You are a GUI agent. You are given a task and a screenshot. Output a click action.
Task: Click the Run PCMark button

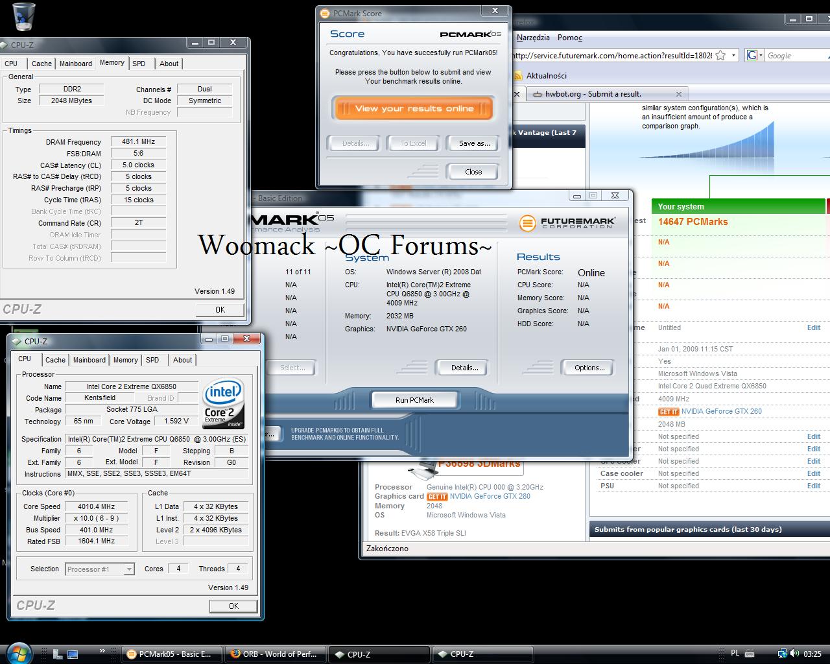[414, 400]
